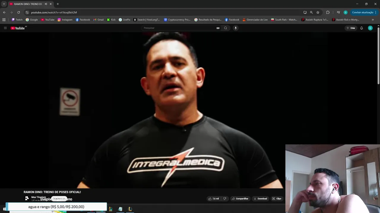Open the Windows Start button
The height and width of the screenshot is (213, 380).
pos(4,209)
